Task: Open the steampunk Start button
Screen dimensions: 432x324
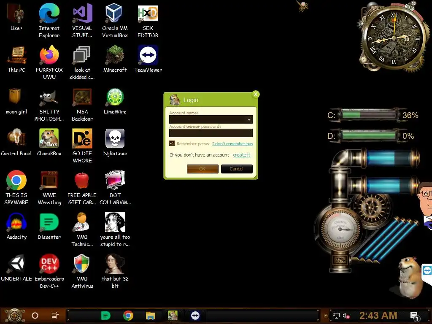Action: [x=14, y=316]
